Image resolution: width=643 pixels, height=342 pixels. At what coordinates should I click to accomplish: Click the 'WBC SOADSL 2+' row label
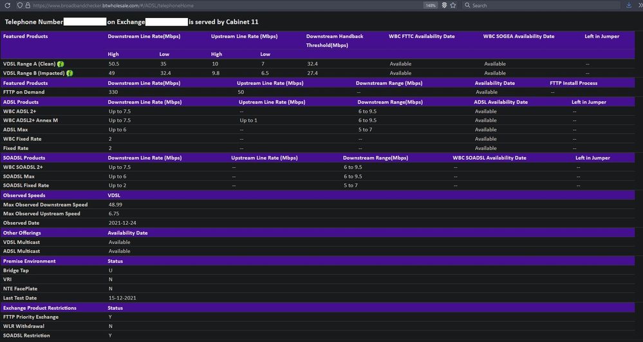pos(23,167)
